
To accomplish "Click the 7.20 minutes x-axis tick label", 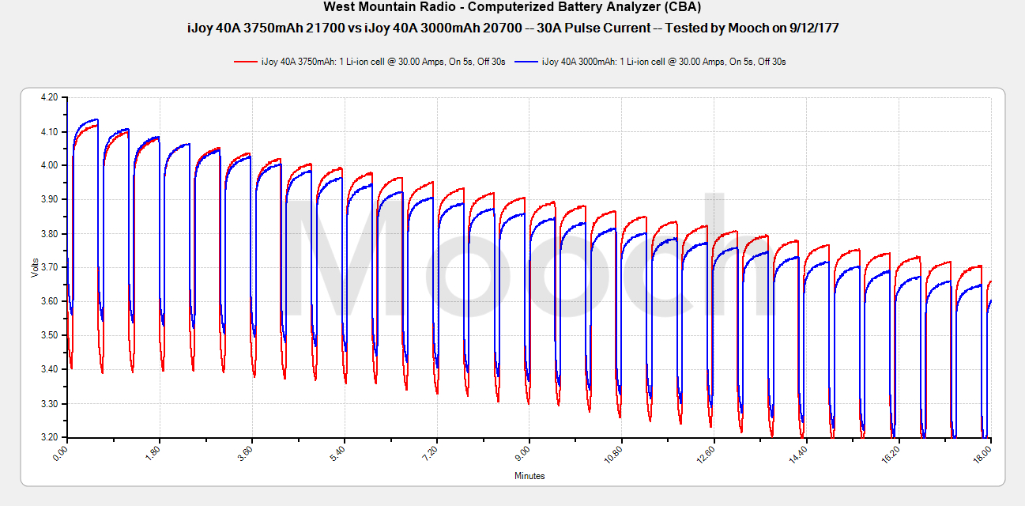I will pyautogui.click(x=431, y=452).
